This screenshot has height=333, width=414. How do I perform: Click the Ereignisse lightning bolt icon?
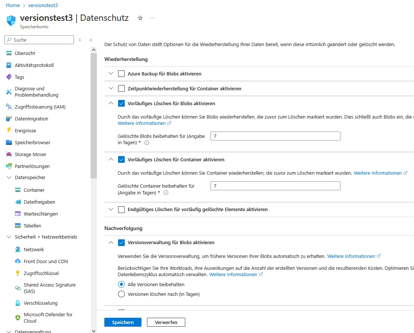[x=9, y=130]
